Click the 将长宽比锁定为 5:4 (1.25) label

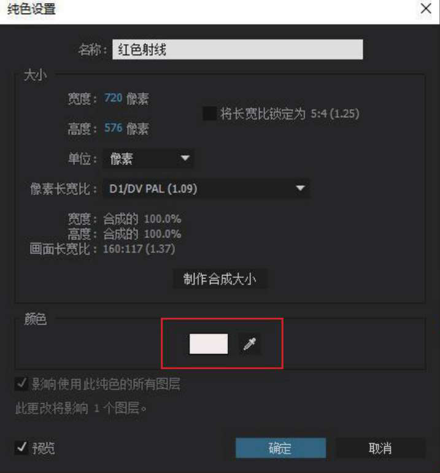tap(290, 113)
